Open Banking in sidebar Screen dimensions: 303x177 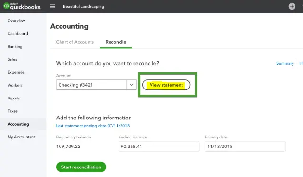point(15,47)
